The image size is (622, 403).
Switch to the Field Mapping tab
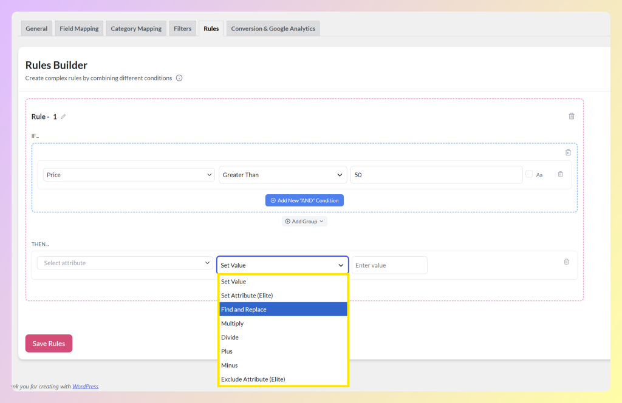[x=79, y=29]
